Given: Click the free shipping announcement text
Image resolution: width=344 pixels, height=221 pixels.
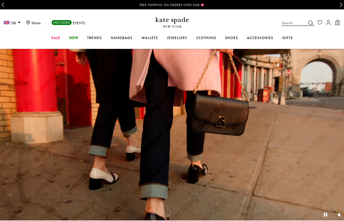Looking at the screenshot, I should (172, 5).
